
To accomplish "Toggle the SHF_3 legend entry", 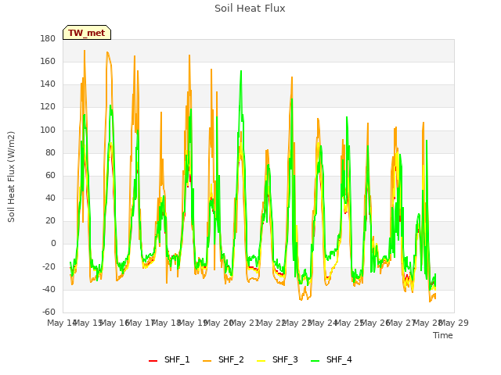I will (277, 359).
